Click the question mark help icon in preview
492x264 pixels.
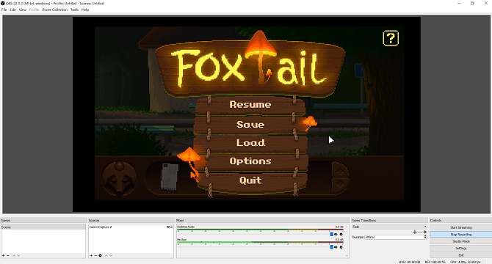[391, 38]
